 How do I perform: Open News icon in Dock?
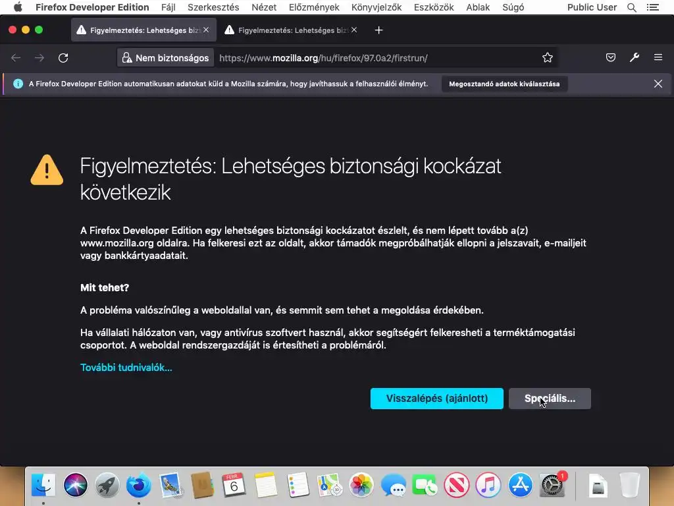click(x=457, y=485)
